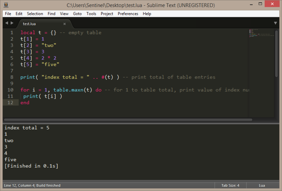Click line number 12 in the gutter
Screen dimensions: 282x191
pyautogui.click(x=10, y=103)
